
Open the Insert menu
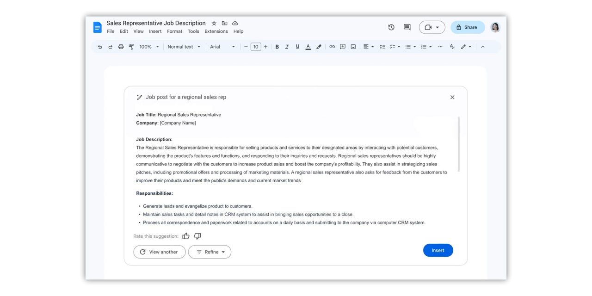click(x=155, y=31)
